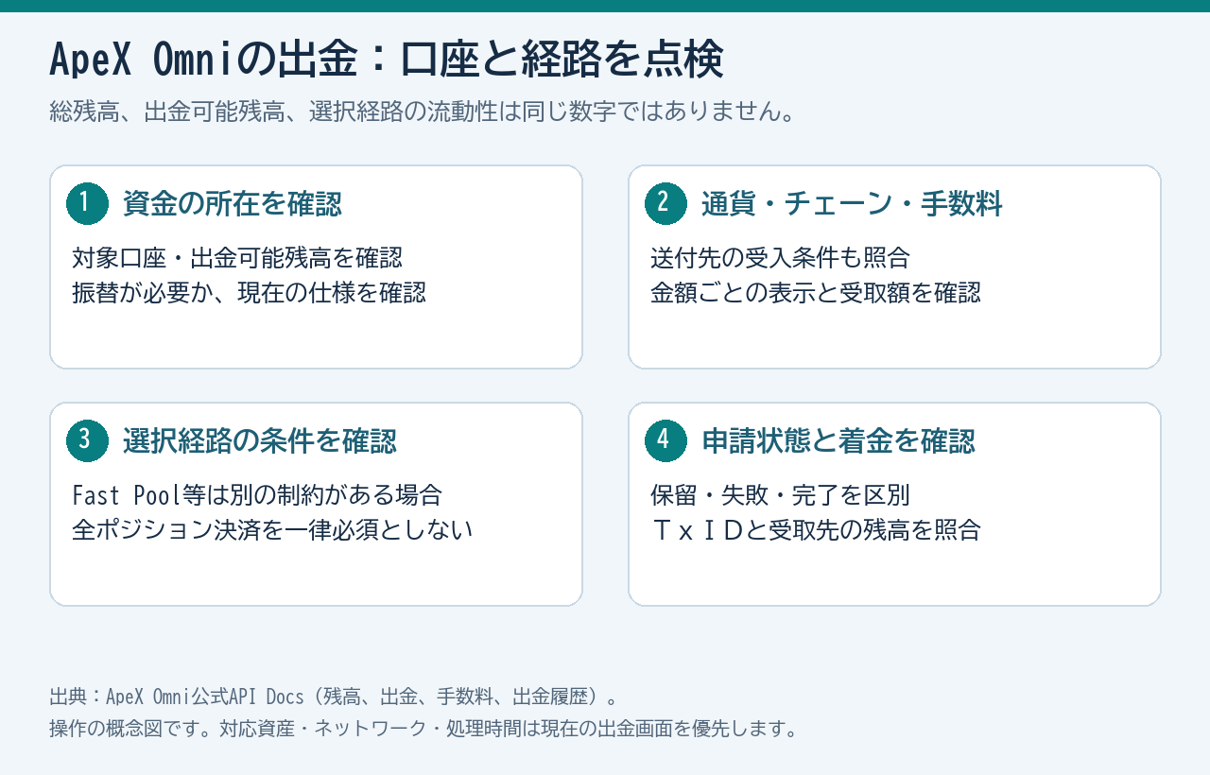Click the source line 出典:ApeX Omni公式API Docs
Viewport: 1210px width, 775px height.
coord(334,697)
